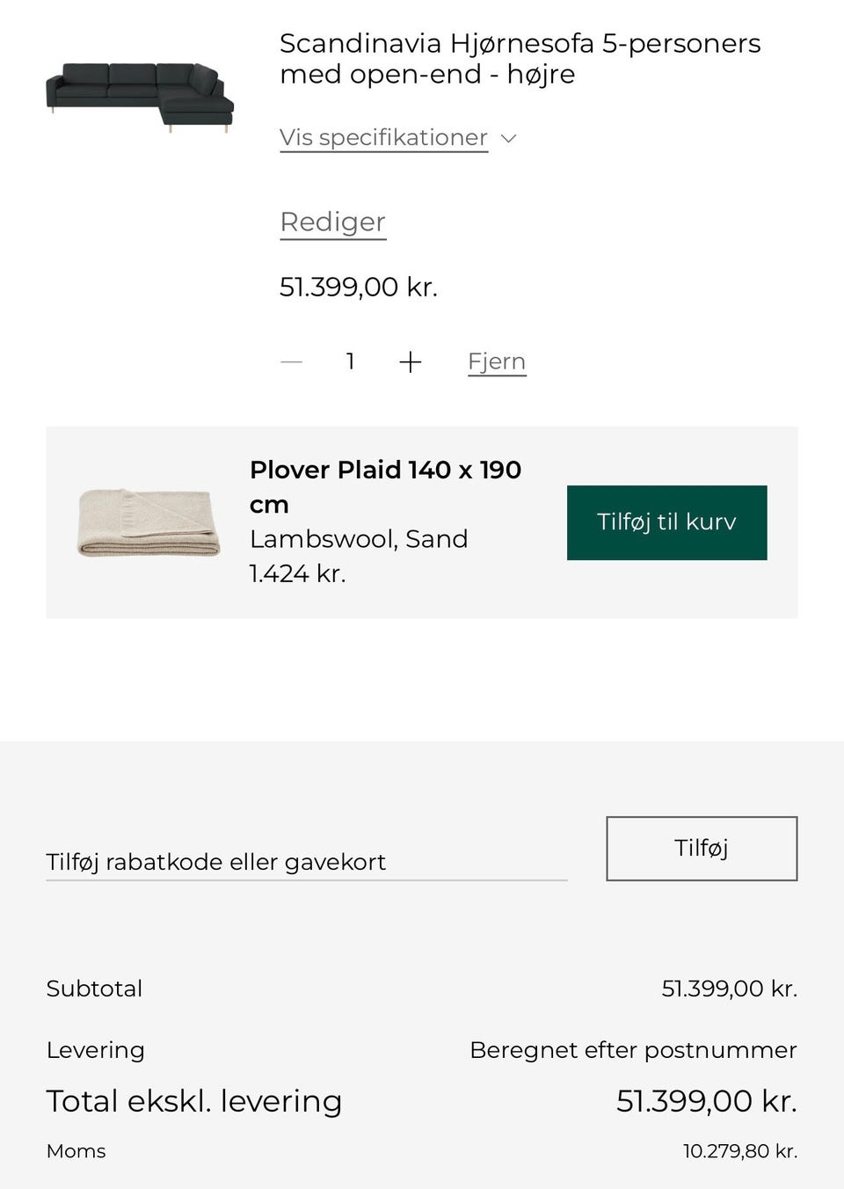
Task: Focus the rabatkode eller gavekort field
Action: point(306,862)
